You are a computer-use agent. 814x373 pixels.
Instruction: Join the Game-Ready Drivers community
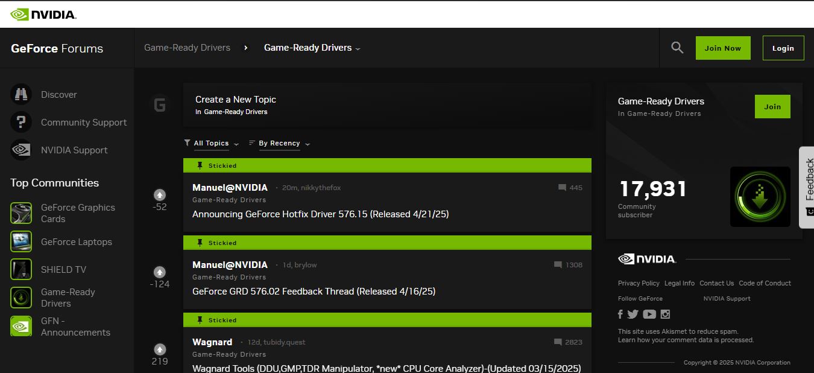772,107
